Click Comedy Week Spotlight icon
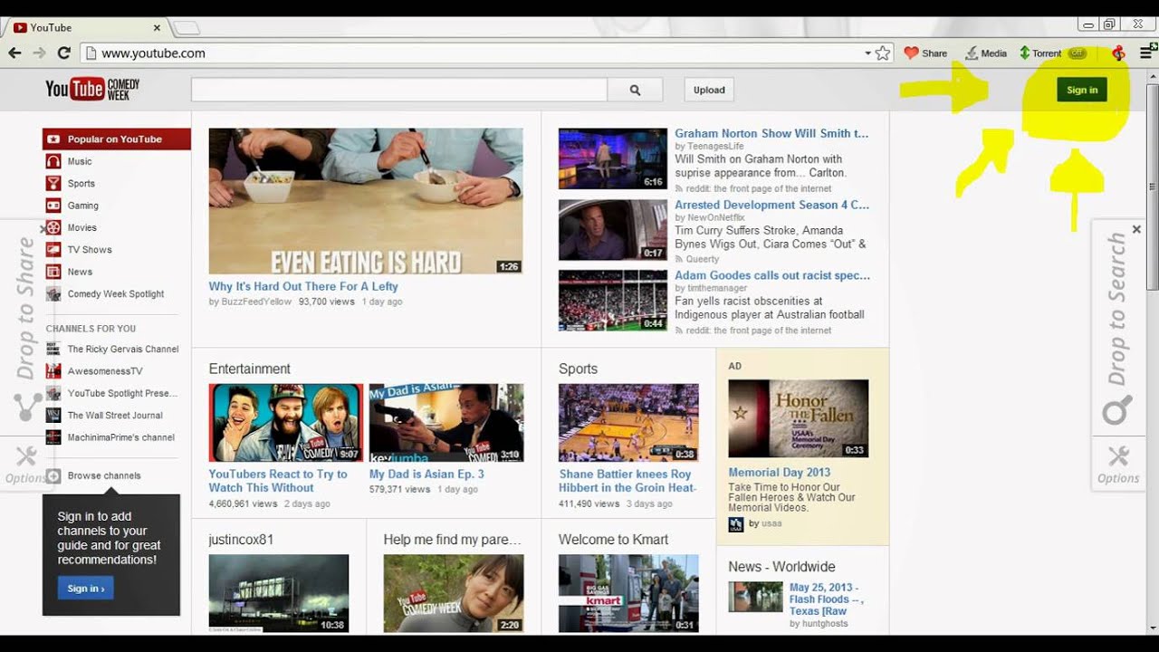Screen dimensions: 1159x652 coord(53,294)
